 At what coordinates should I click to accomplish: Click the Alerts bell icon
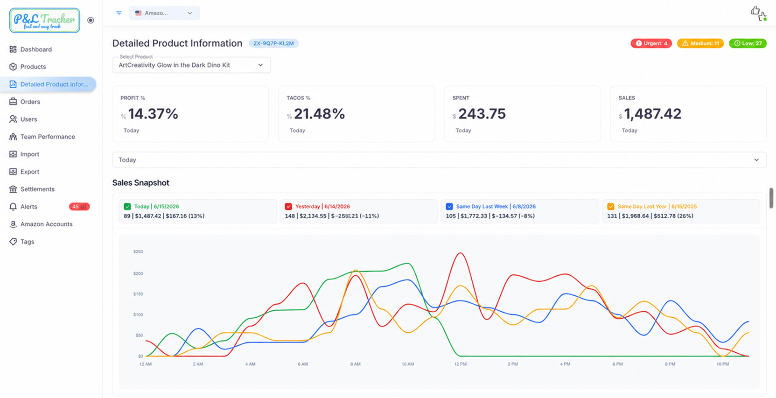pos(13,207)
